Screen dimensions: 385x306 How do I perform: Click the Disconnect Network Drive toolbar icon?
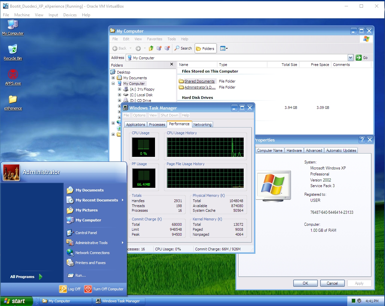pos(167,48)
